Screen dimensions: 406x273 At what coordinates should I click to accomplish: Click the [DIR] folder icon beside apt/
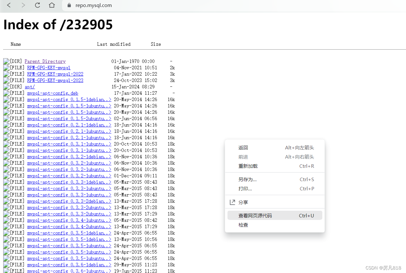point(6,86)
